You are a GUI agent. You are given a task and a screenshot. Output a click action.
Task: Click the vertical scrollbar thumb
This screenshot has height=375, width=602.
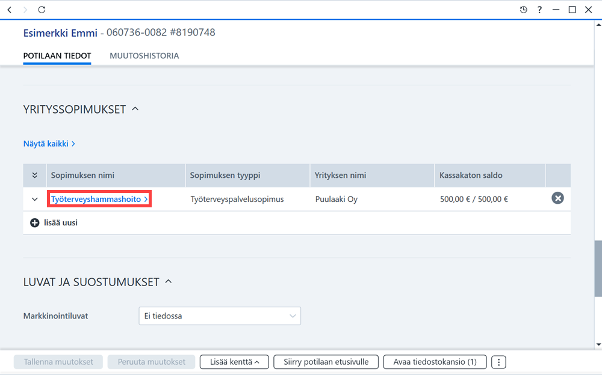coord(598,269)
